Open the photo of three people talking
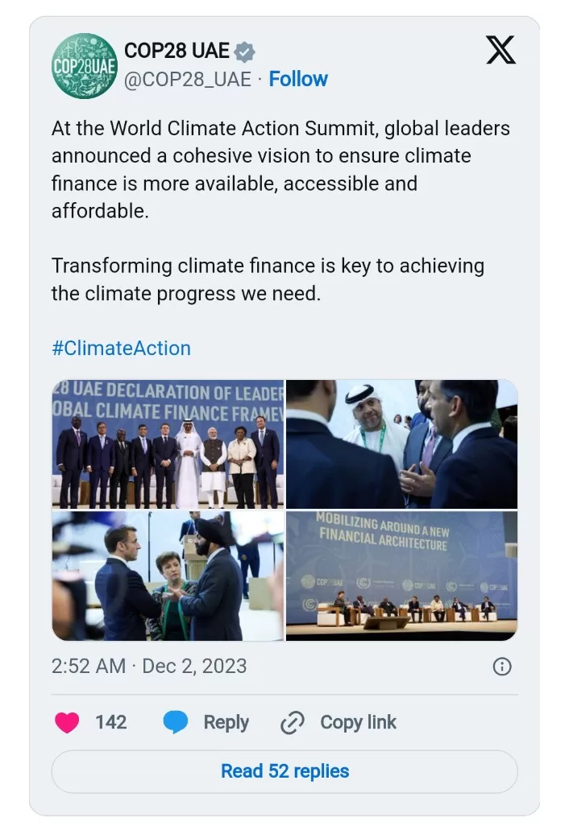 point(168,576)
